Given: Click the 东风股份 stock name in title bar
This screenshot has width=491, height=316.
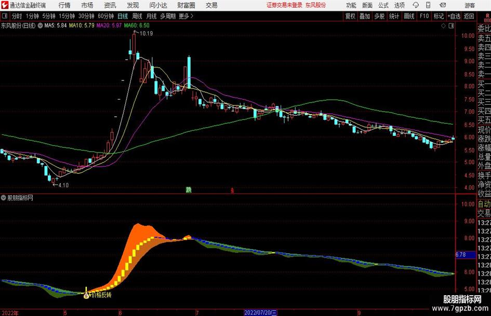Looking at the screenshot, I should point(316,5).
